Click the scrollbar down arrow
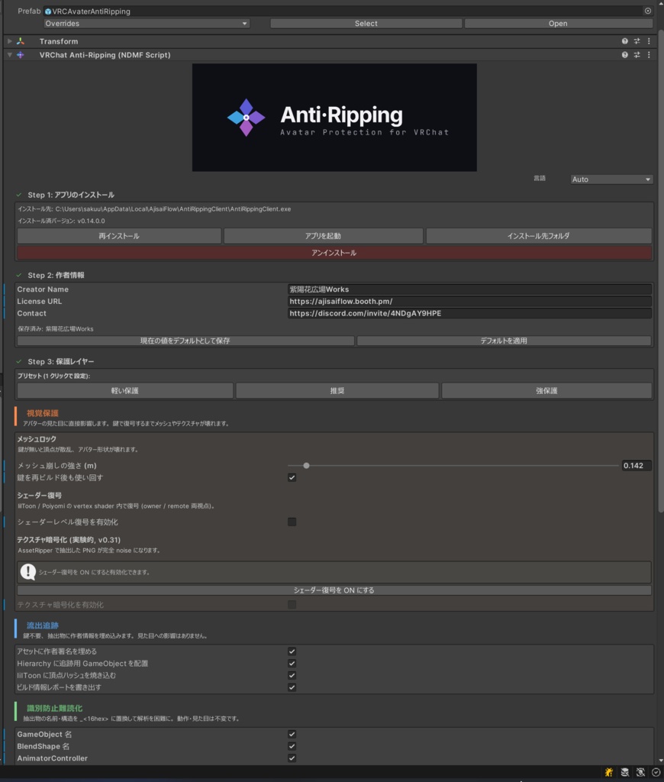 (661, 761)
